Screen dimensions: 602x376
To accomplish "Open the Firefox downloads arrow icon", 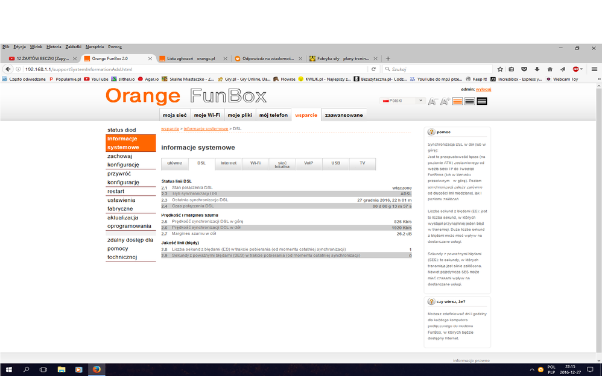I will pyautogui.click(x=537, y=69).
